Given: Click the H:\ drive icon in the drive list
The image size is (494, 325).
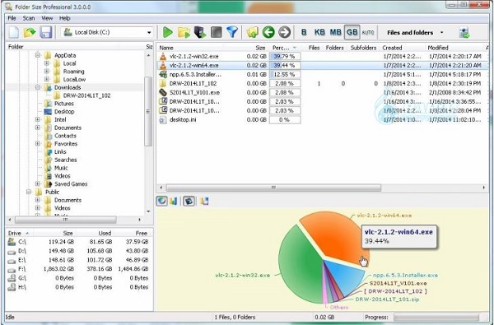Looking at the screenshot, I should (x=12, y=287).
